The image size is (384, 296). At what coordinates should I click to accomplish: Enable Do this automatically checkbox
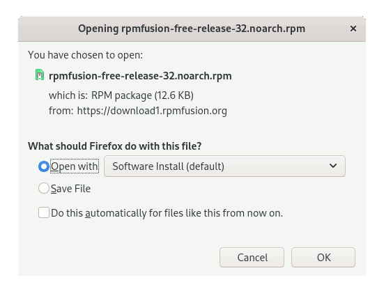point(44,212)
